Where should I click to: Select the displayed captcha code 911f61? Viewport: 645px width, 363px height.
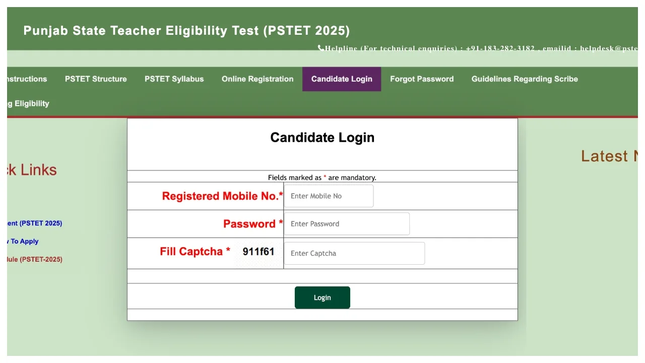(259, 251)
